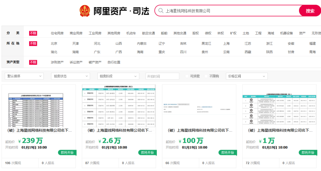
Task: Open the 2.6万 trademark list thumbnail
Action: click(x=119, y=106)
